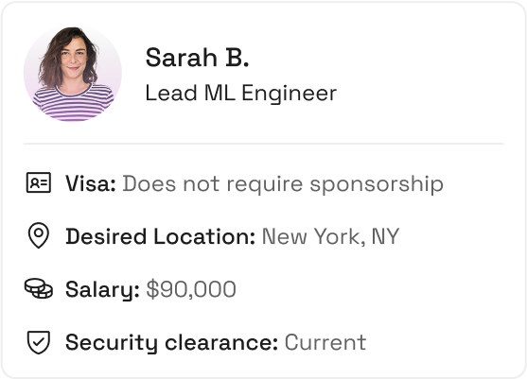
Task: Click the Visa label
Action: coord(91,183)
